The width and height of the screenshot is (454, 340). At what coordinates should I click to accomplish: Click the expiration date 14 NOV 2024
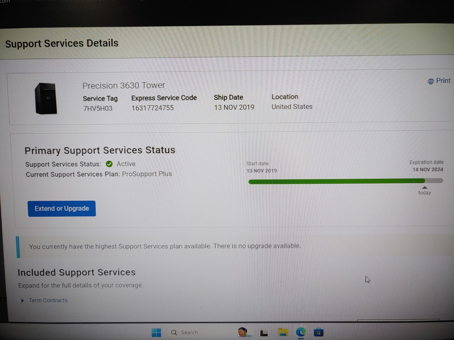[x=428, y=169]
